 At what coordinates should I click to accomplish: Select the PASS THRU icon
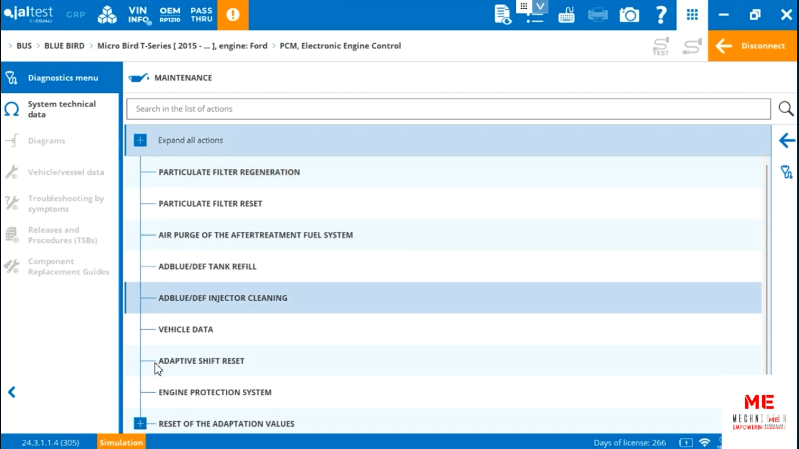(x=201, y=15)
